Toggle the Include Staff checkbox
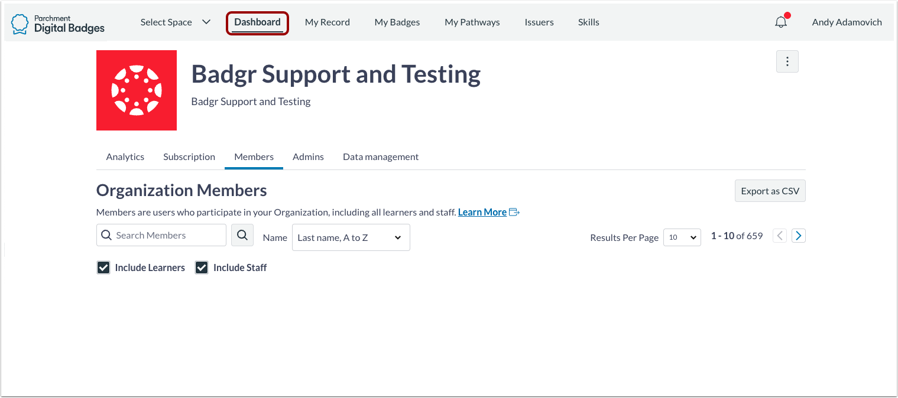 [202, 267]
